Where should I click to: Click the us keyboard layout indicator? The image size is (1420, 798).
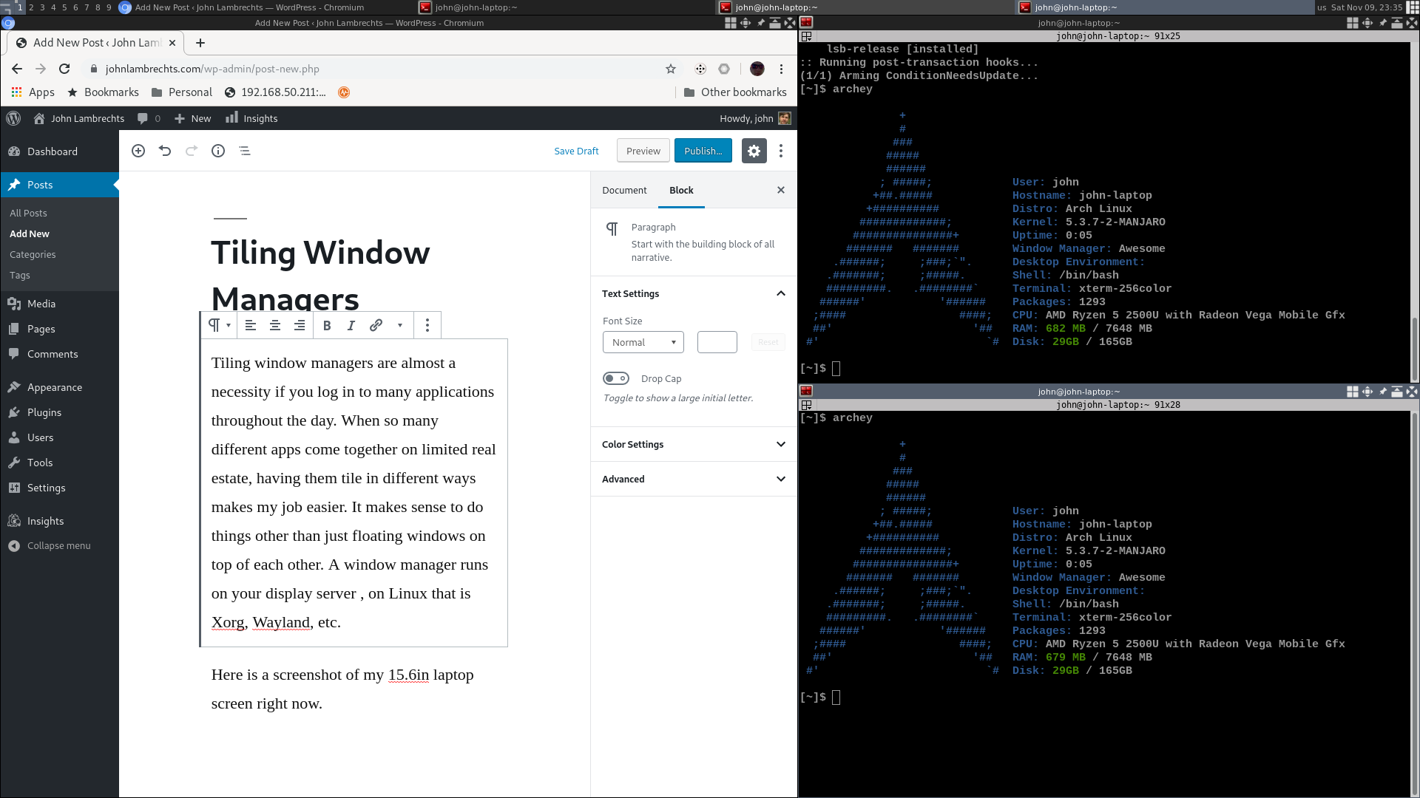coord(1322,7)
